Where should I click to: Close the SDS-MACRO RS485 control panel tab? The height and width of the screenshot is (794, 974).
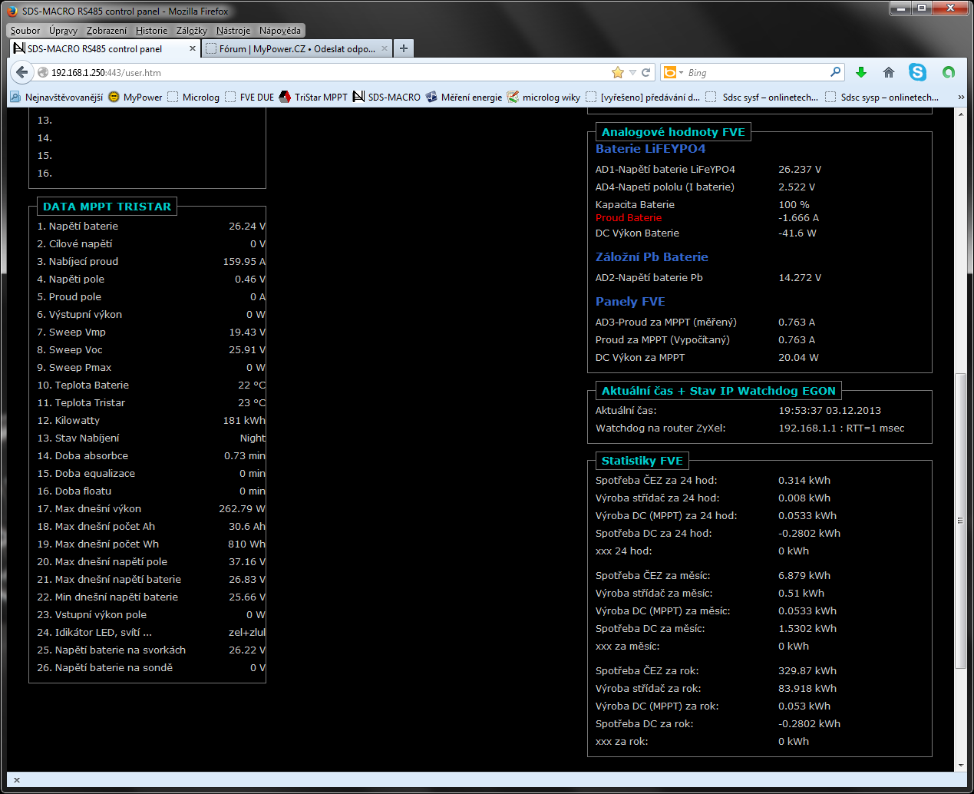tap(193, 48)
